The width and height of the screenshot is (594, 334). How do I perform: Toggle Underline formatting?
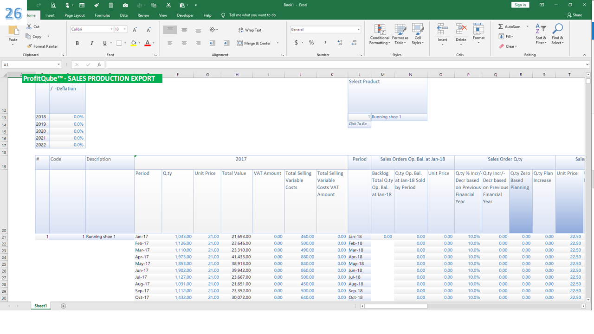[x=105, y=43]
